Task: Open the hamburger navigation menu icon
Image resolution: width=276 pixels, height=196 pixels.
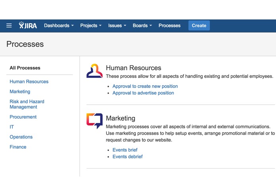Action: [9, 26]
